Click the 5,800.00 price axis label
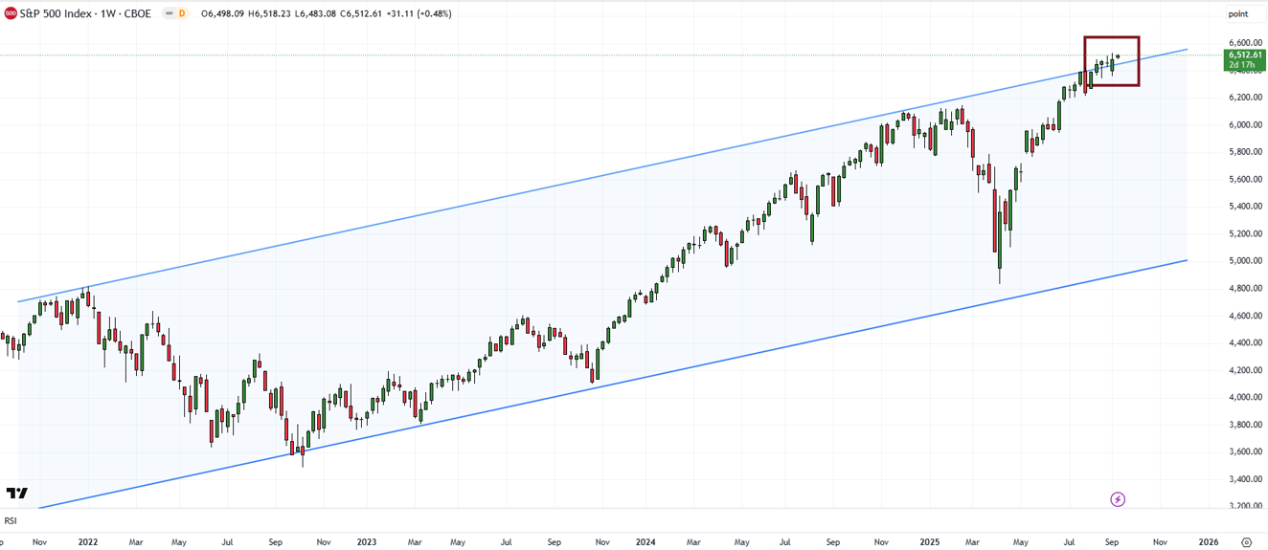Image resolution: width=1268 pixels, height=550 pixels. coord(1244,151)
